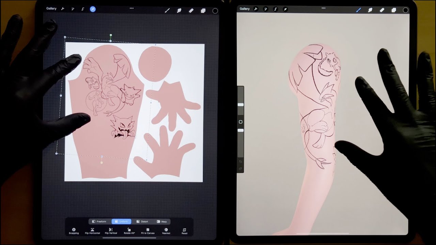Screen dimensions: 436x245
Task: Select Eraser tool on the right iPad
Action: coord(382,10)
